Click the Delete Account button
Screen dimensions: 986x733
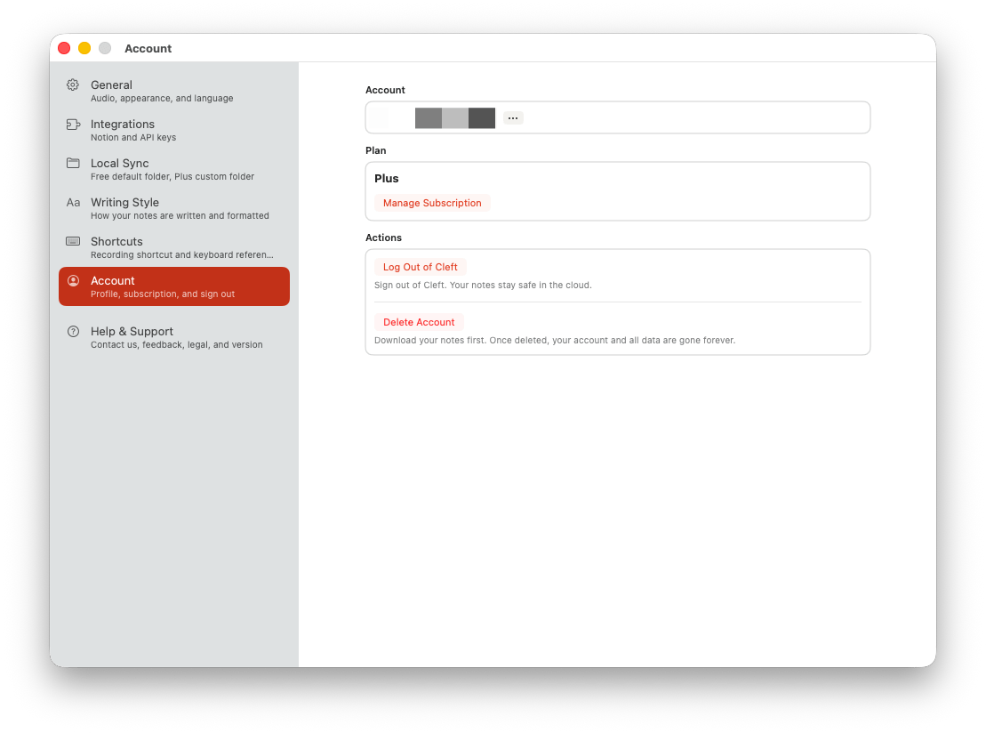(419, 322)
